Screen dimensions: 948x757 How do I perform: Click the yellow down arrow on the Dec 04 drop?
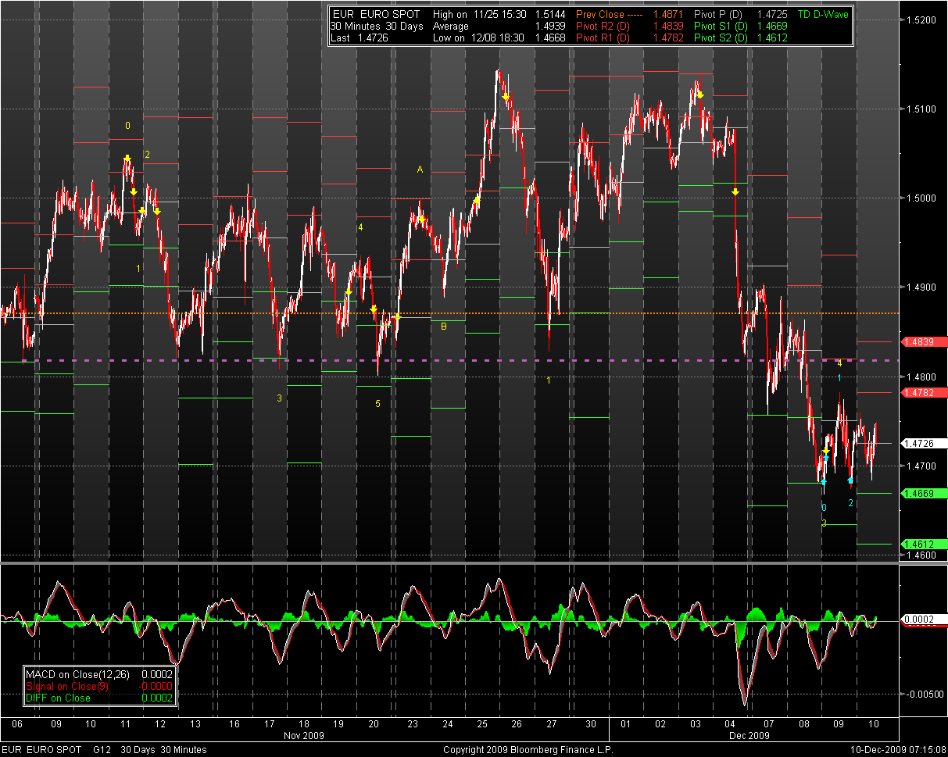[x=735, y=191]
